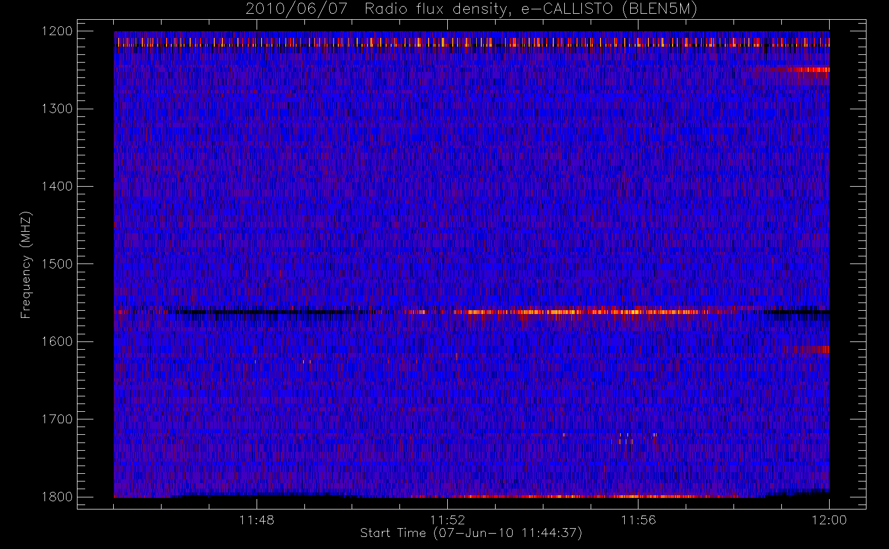The width and height of the screenshot is (889, 549).
Task: Click the 1600 frequency tick label
Action: tap(57, 341)
